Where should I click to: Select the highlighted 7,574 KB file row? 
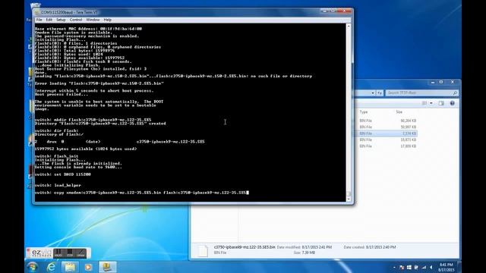pos(387,133)
